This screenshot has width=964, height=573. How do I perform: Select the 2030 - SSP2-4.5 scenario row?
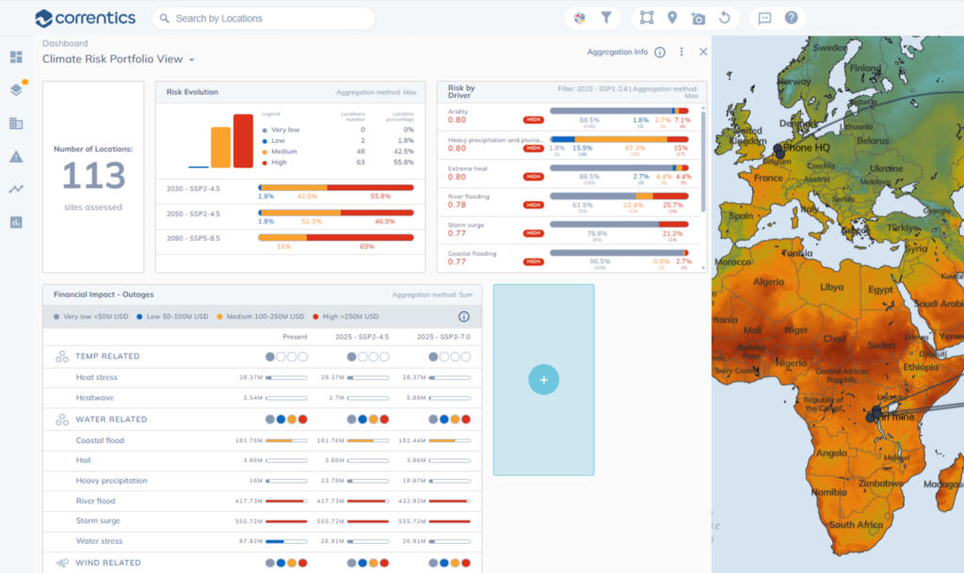(x=290, y=192)
